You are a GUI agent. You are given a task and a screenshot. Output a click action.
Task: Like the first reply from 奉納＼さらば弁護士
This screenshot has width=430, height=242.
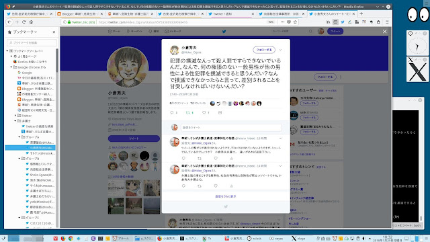point(216,159)
